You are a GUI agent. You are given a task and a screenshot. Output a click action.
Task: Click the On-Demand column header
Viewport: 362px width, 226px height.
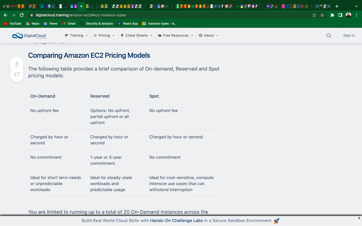(43, 96)
